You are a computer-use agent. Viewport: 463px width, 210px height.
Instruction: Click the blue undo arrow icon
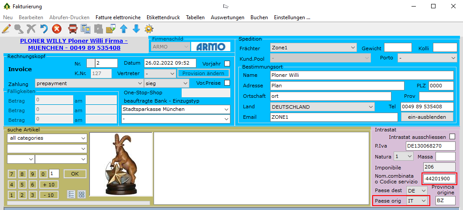pyautogui.click(x=44, y=29)
